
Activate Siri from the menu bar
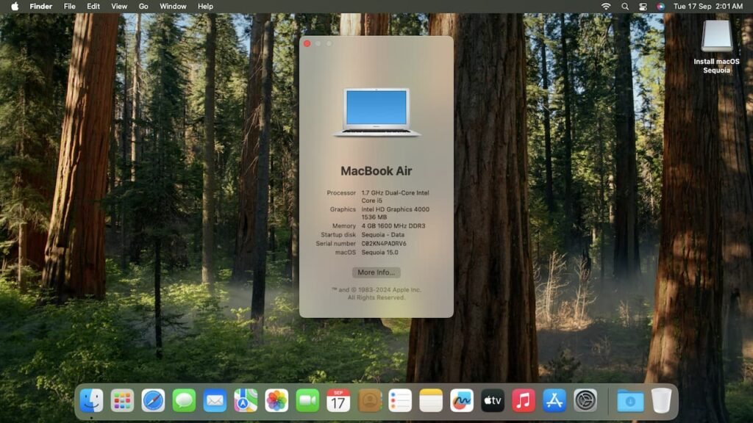pos(660,6)
